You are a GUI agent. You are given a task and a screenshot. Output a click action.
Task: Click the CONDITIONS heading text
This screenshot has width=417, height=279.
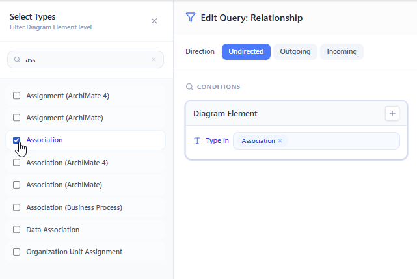(x=219, y=86)
